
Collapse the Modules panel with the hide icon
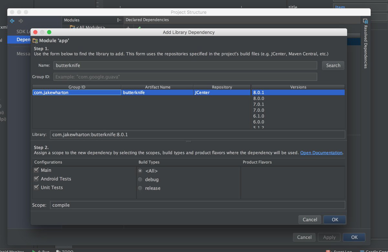point(119,20)
